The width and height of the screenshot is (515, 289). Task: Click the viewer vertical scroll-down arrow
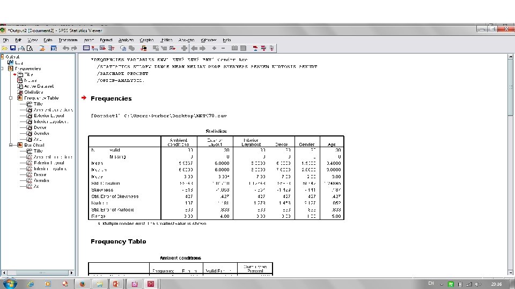pos(510,272)
